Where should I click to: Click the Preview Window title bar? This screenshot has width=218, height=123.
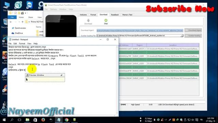[x=45, y=75]
